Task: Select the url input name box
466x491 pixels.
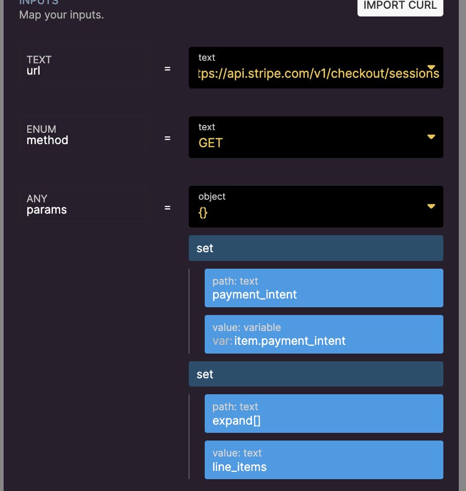Action: tap(82, 65)
